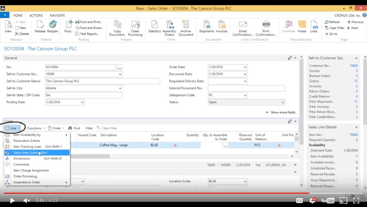Screen dimensions: 367x207
Task: Open Dimensions menu item
Action: coord(37,158)
